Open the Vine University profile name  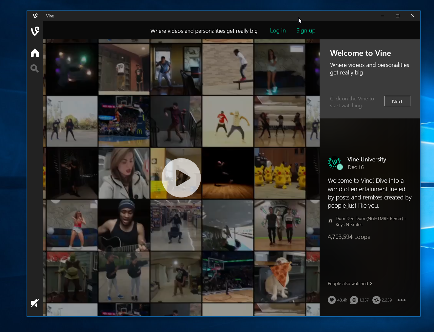367,159
